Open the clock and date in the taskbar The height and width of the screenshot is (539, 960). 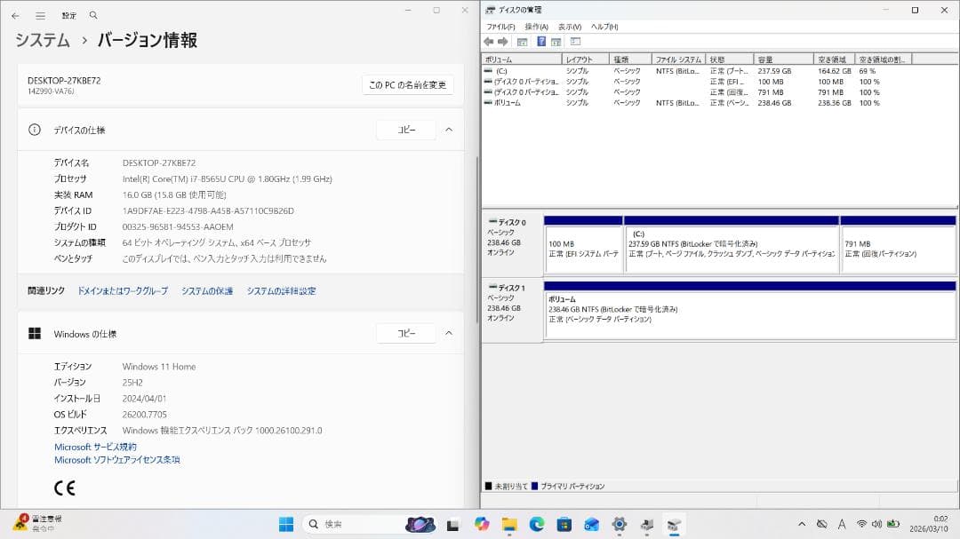[928, 524]
